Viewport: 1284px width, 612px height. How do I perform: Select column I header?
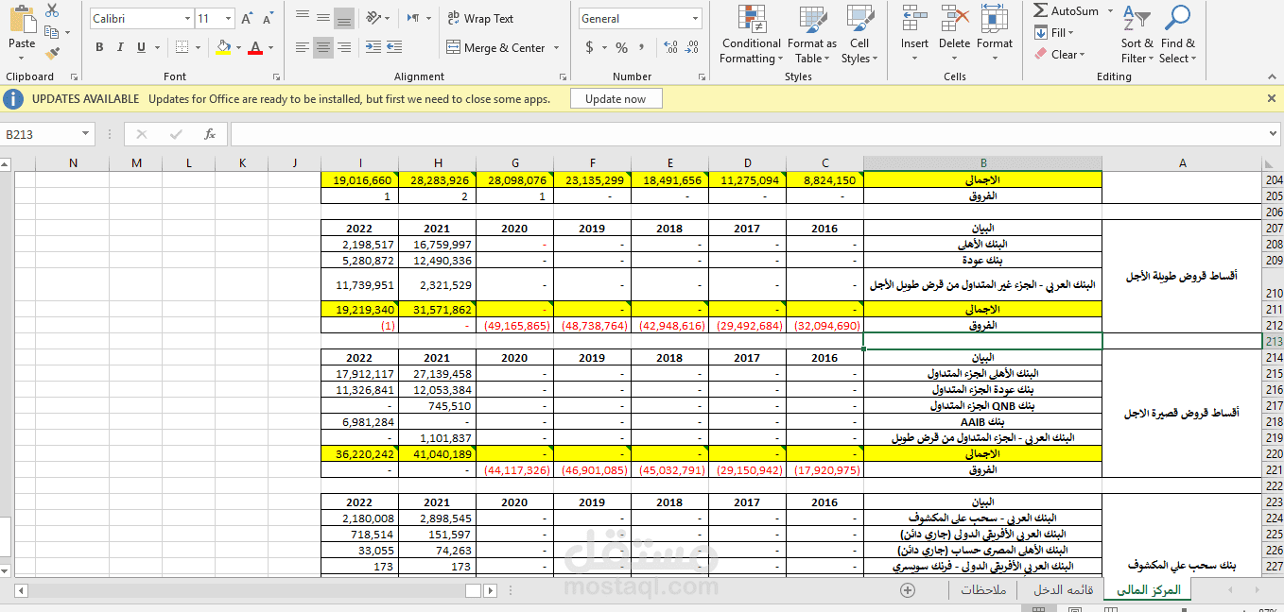pos(360,163)
